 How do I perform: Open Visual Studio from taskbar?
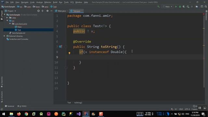[78, 114]
